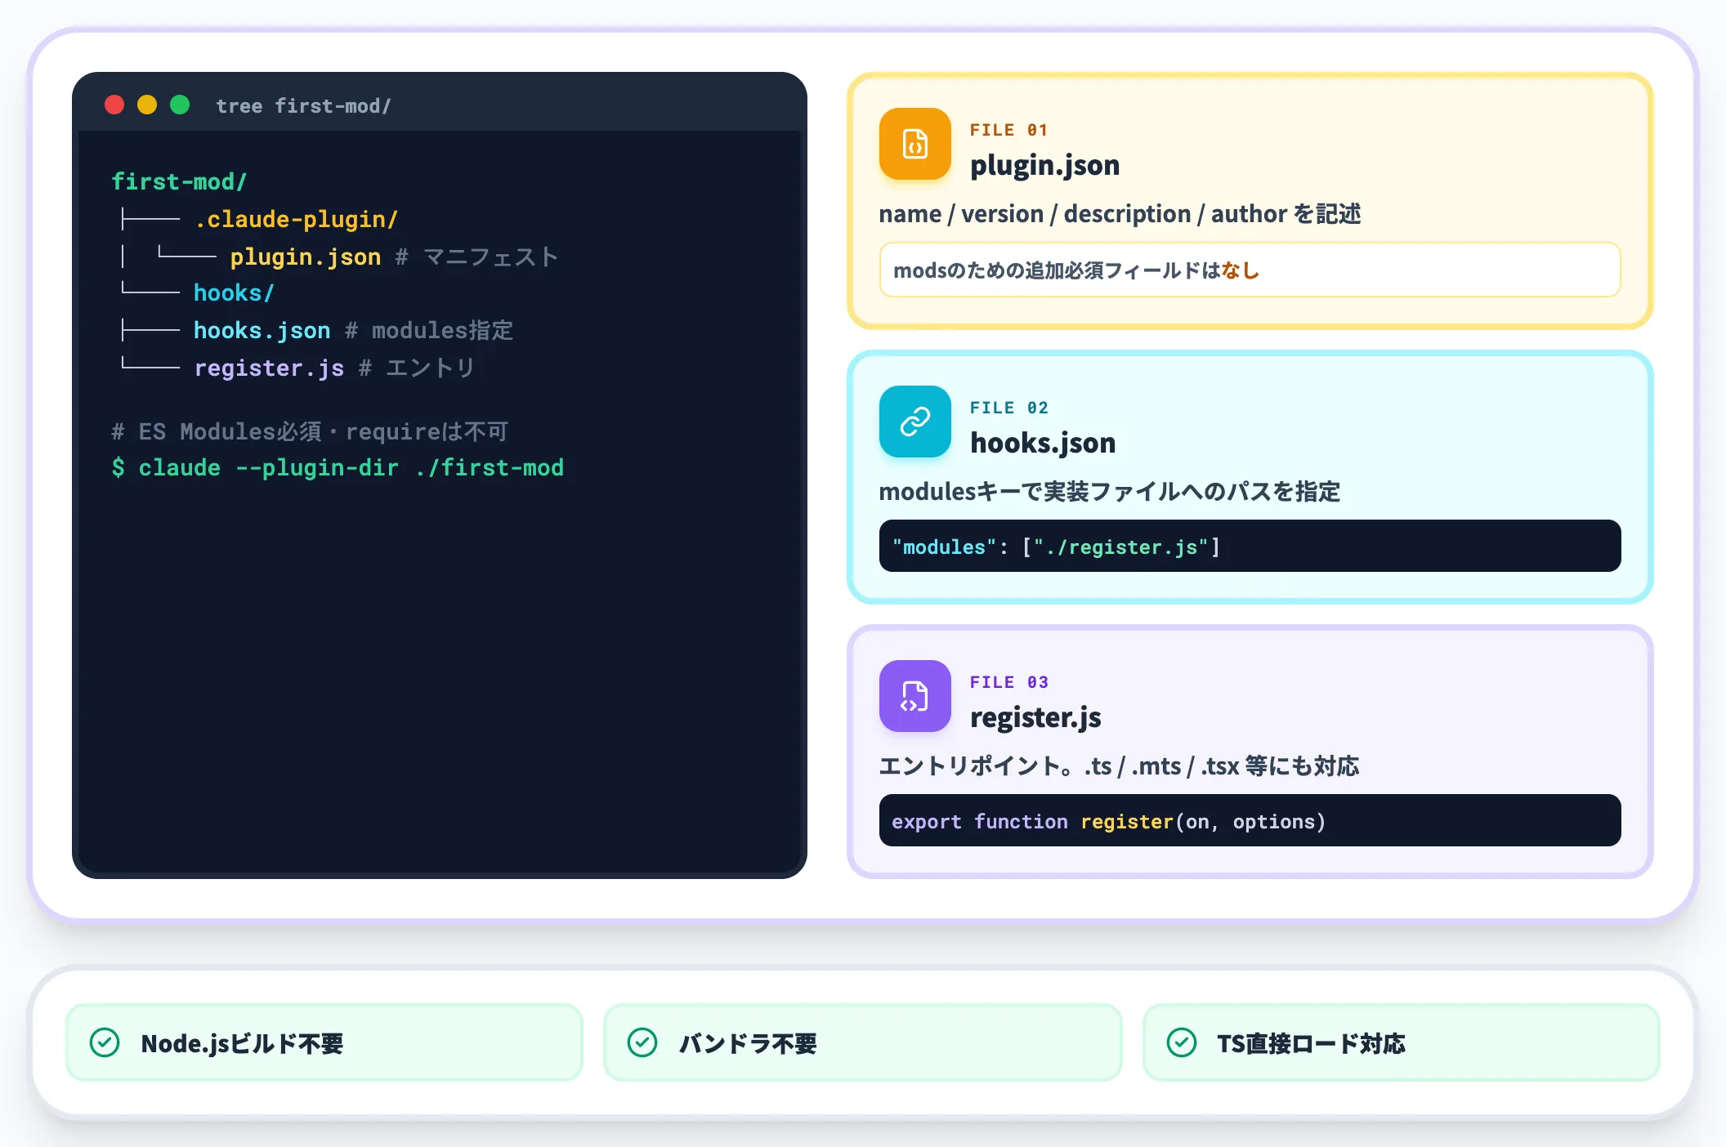Click the yellow dot in the terminal title bar
The width and height of the screenshot is (1726, 1147).
pos(147,105)
